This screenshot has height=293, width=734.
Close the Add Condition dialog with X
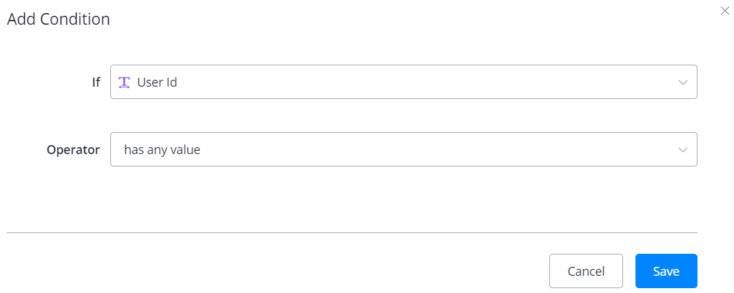click(x=724, y=11)
